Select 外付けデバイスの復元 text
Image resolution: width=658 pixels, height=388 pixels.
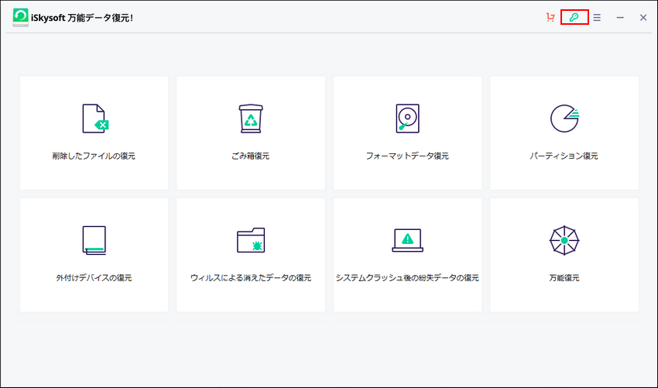pos(94,277)
